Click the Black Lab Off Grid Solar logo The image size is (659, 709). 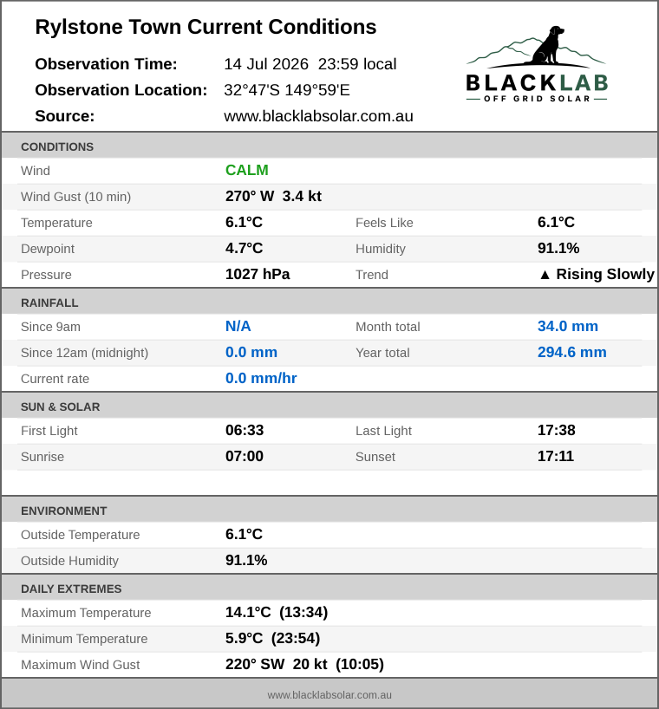pyautogui.click(x=537, y=64)
